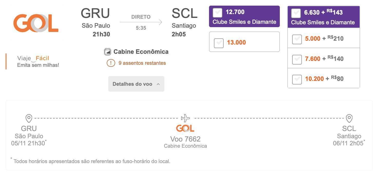Click the SCL arrival location pin
Screen dimensions: 376x172
click(349, 119)
